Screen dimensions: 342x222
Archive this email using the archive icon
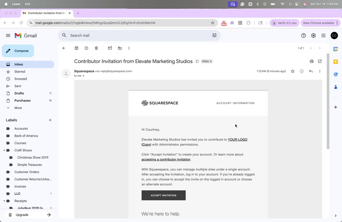tap(76, 48)
